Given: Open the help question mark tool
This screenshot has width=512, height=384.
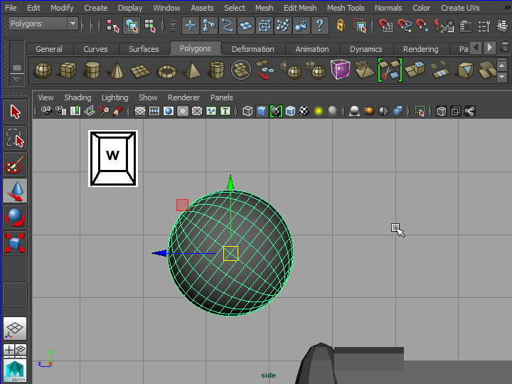Looking at the screenshot, I should coord(320,26).
